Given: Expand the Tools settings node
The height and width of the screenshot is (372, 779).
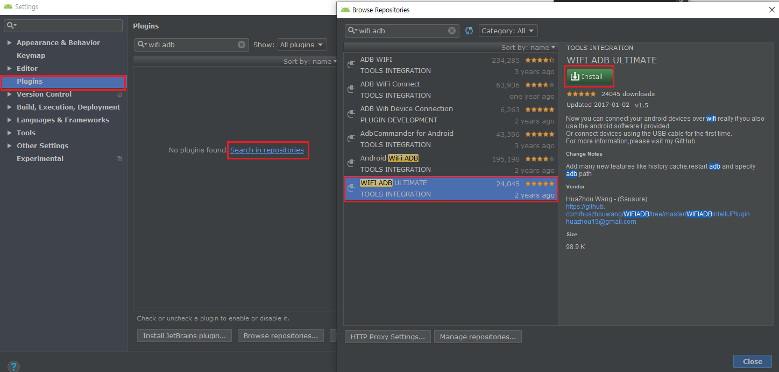Looking at the screenshot, I should [10, 133].
